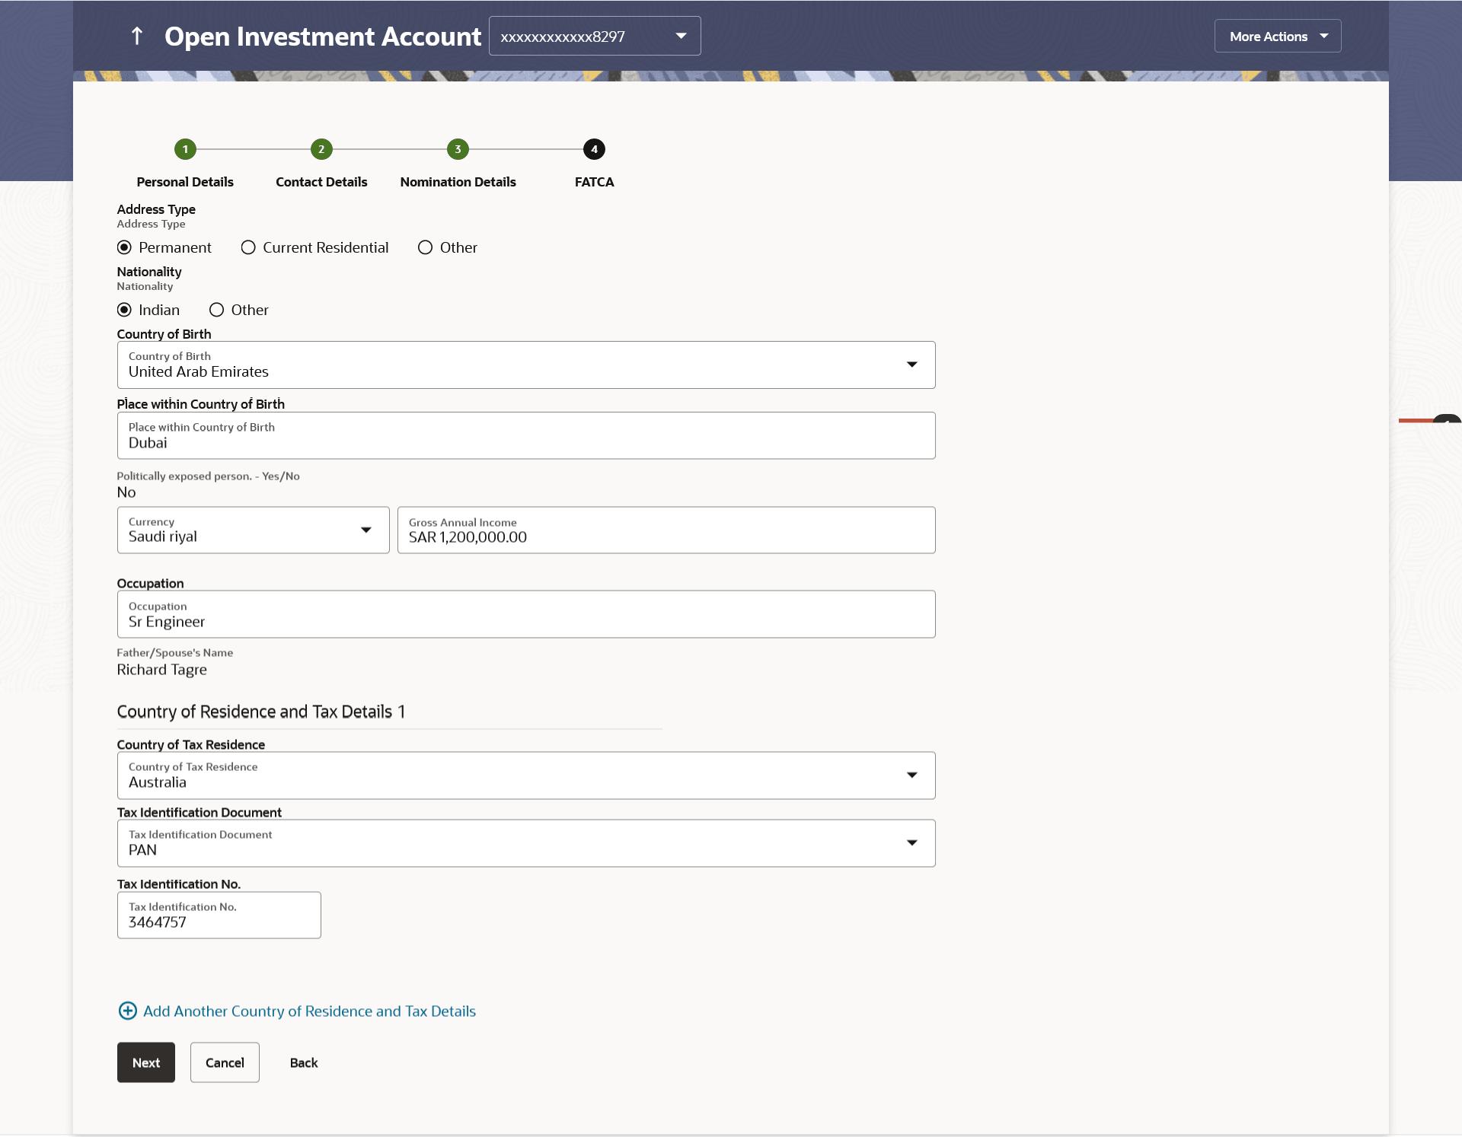Open the More Actions menu
This screenshot has height=1137, width=1462.
click(1277, 36)
